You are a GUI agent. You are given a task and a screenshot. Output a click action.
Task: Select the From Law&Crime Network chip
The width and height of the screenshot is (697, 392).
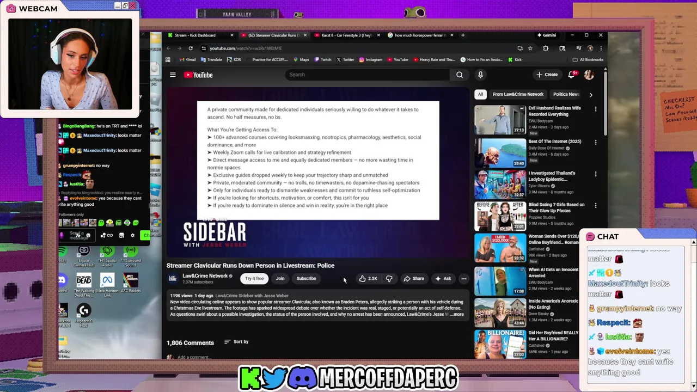click(x=518, y=94)
